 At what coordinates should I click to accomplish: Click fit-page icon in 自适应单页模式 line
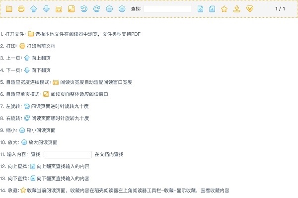(46, 94)
